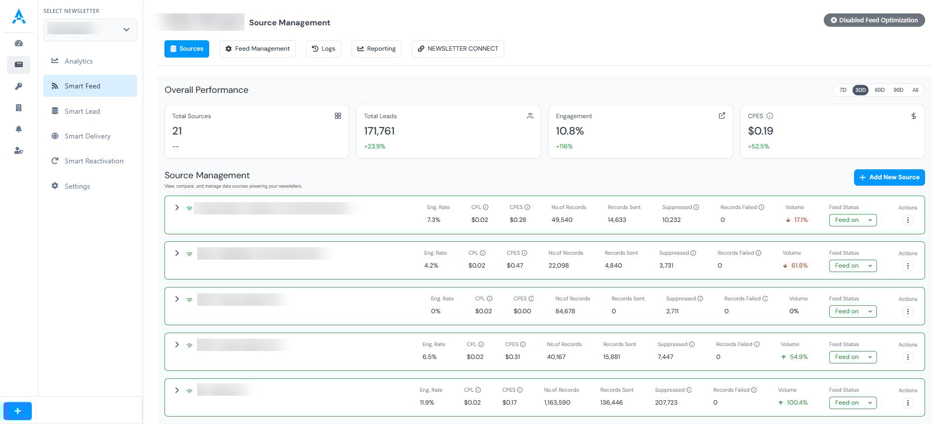Open the Select Newsletter dropdown
The width and height of the screenshot is (943, 424).
90,30
